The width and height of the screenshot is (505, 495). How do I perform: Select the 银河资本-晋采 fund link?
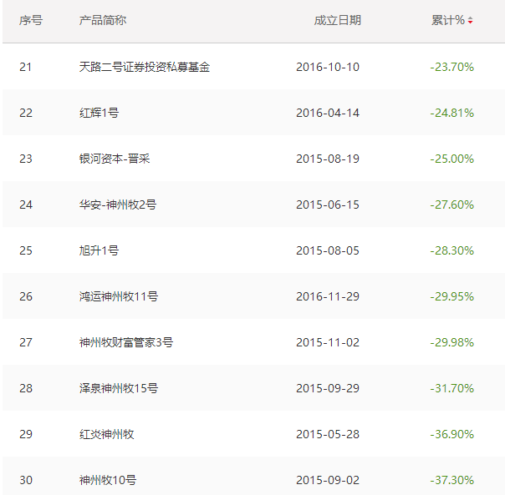pyautogui.click(x=115, y=159)
